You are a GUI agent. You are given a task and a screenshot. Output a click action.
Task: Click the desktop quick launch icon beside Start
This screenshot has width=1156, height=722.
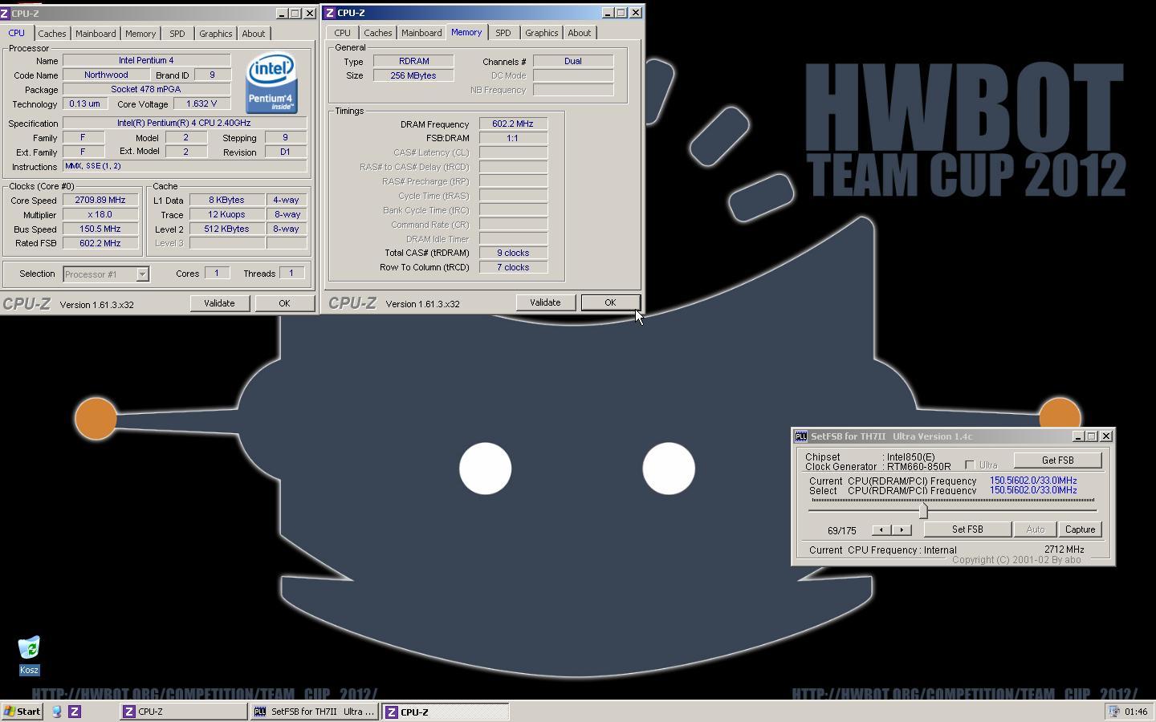point(57,712)
